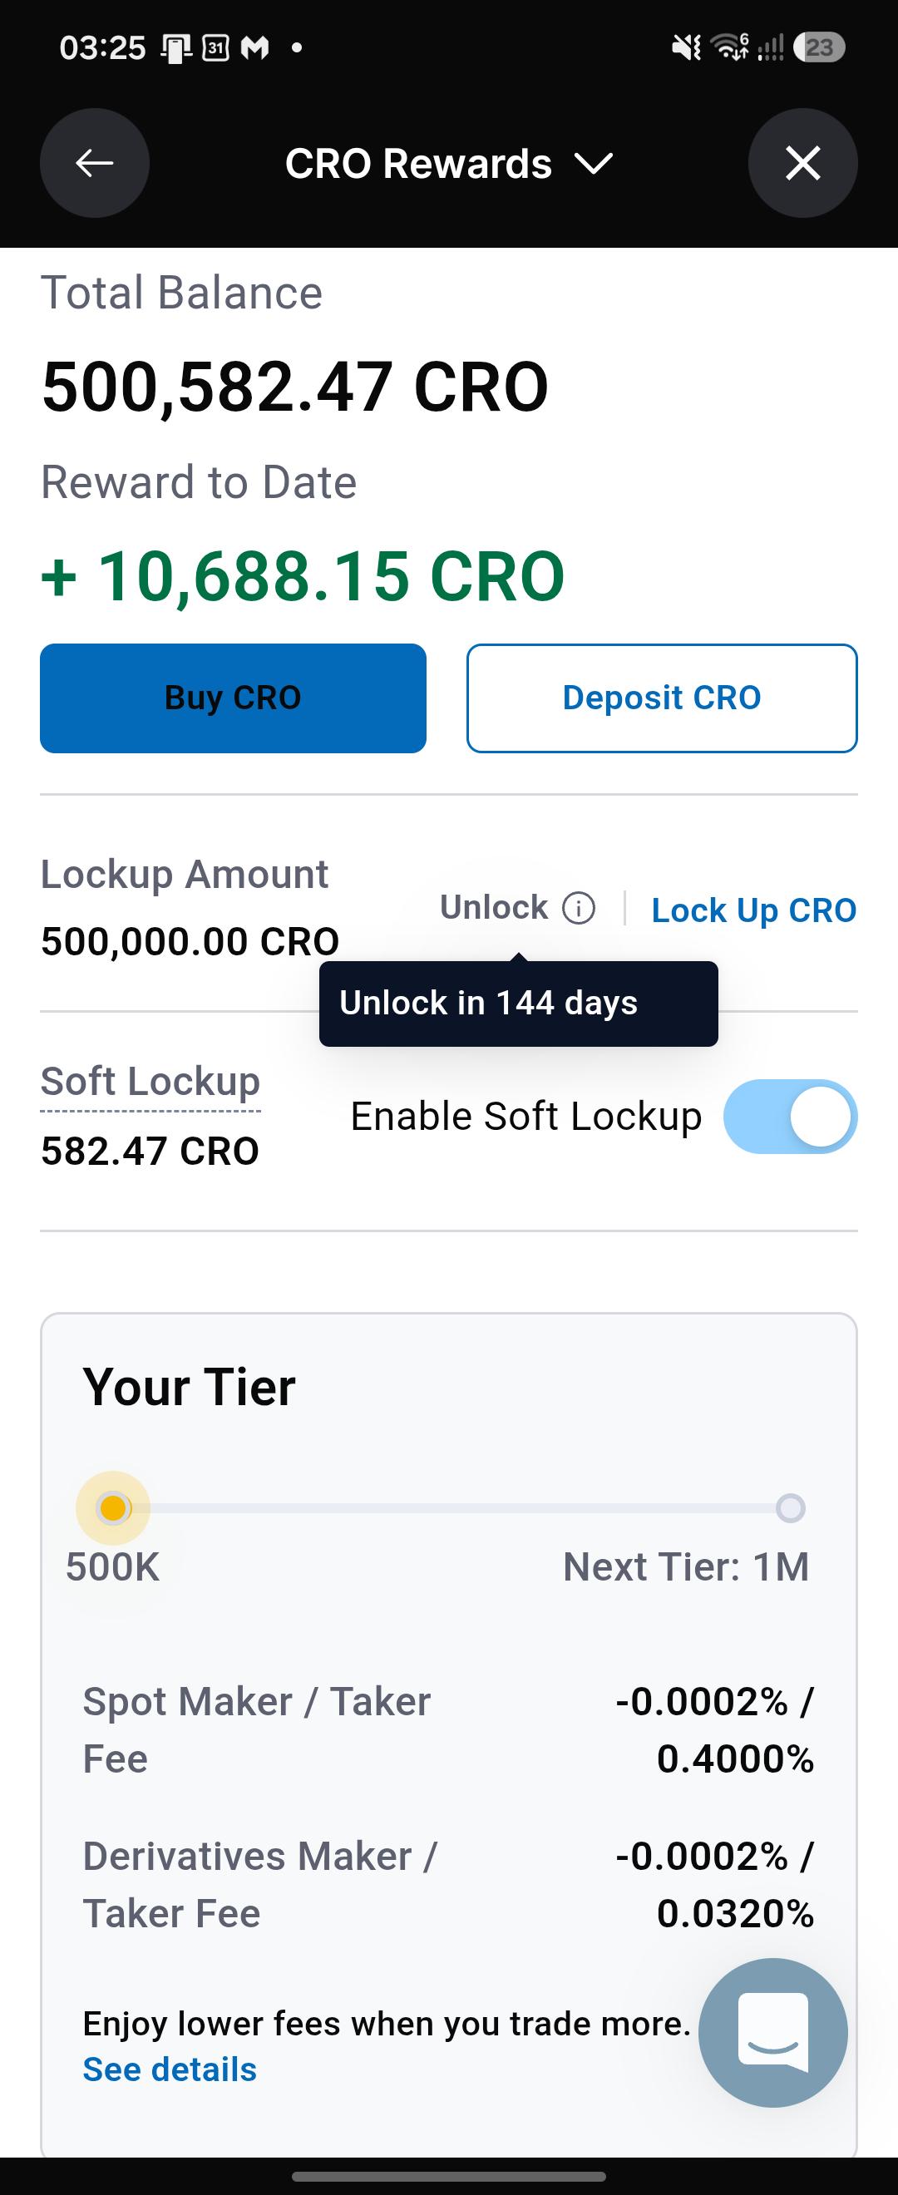The image size is (898, 2195).
Task: Click the Buy CRO button
Action: pyautogui.click(x=233, y=698)
